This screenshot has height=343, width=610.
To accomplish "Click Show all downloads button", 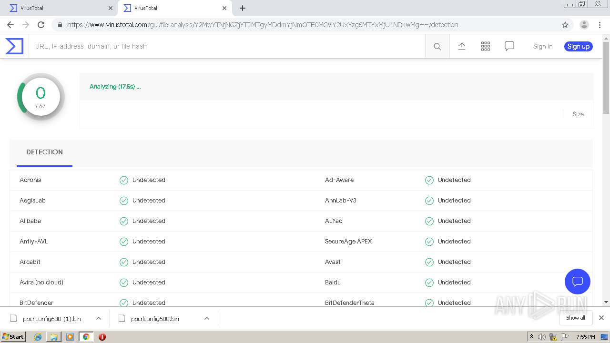I will [x=576, y=318].
